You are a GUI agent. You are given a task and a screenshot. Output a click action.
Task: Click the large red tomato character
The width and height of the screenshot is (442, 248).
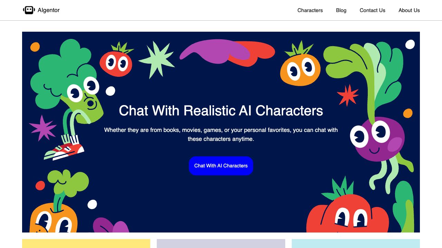point(347,214)
